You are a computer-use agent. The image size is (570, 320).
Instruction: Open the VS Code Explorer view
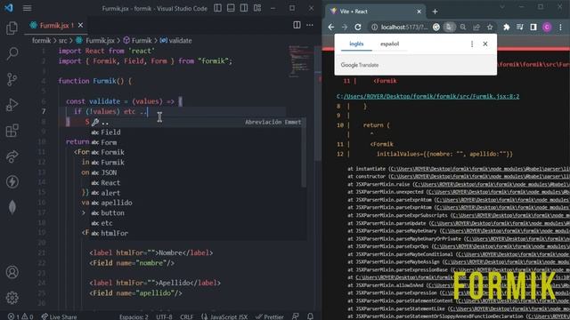(x=12, y=28)
